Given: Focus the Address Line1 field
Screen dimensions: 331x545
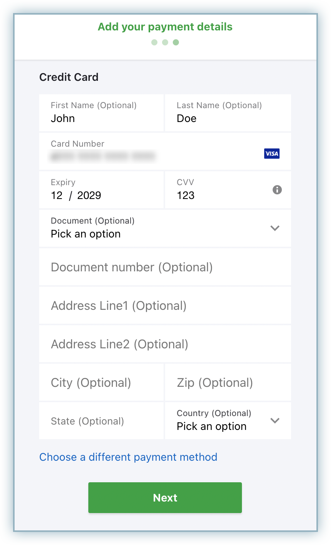Looking at the screenshot, I should (165, 305).
